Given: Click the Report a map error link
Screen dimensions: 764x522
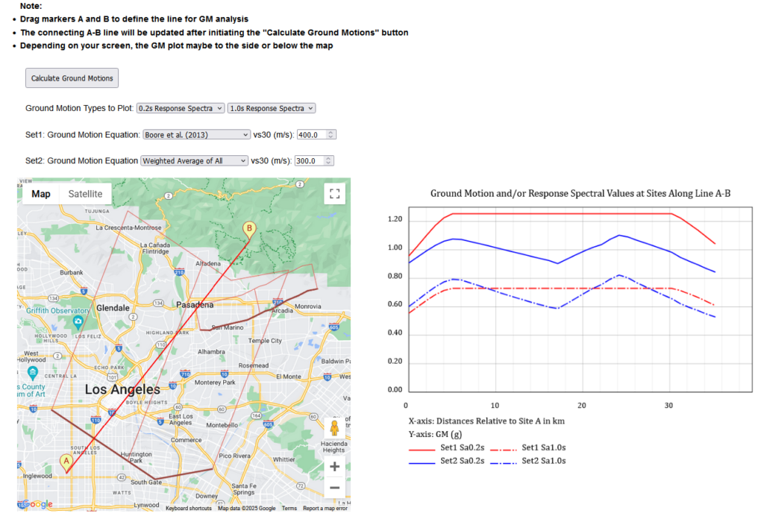Looking at the screenshot, I should [x=325, y=509].
